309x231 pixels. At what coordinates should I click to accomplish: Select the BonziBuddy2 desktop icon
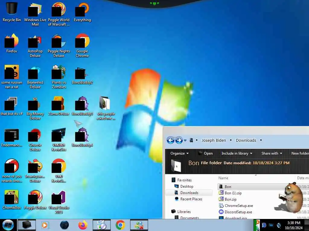coord(82,75)
